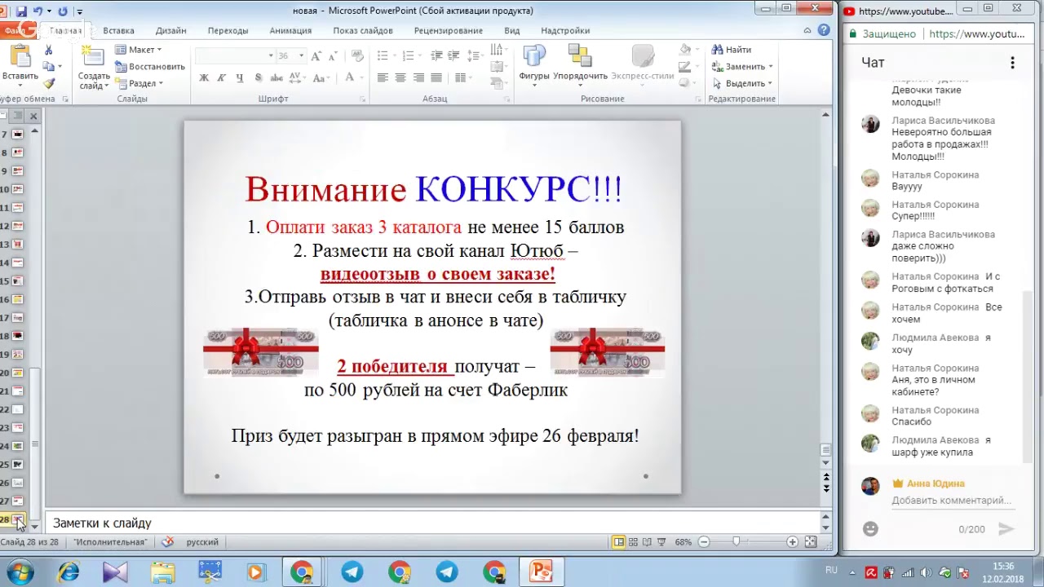Click the Format Painter brush icon
This screenshot has height=587, width=1044.
click(48, 83)
